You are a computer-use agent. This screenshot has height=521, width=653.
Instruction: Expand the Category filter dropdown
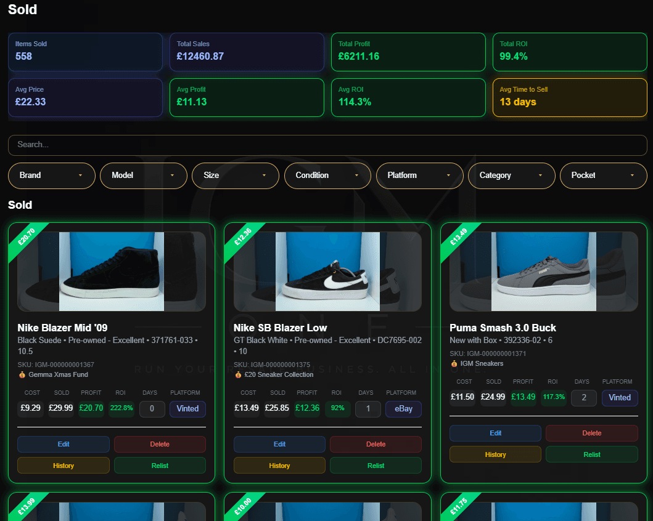(x=512, y=176)
